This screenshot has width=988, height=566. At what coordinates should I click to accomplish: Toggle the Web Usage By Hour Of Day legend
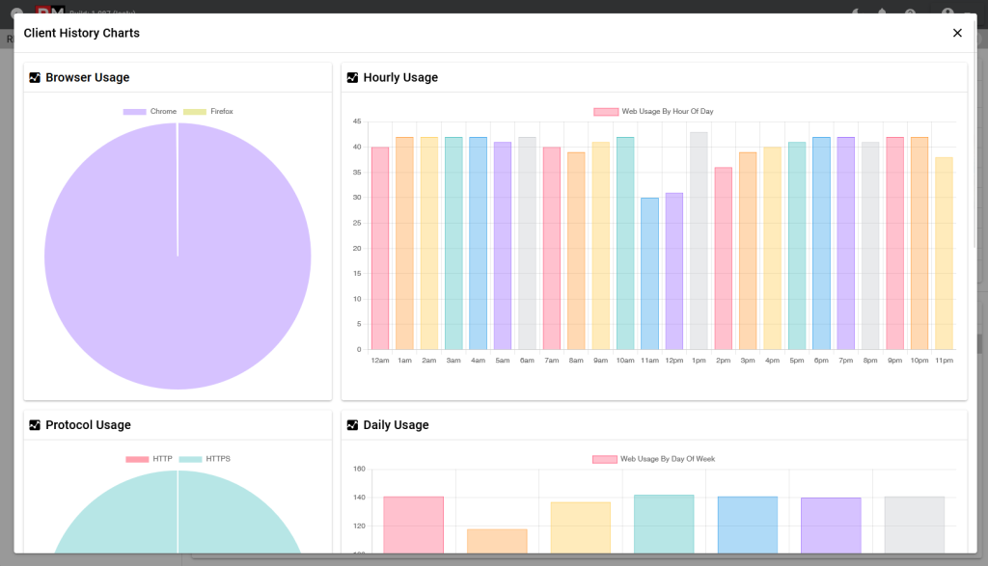(x=652, y=111)
